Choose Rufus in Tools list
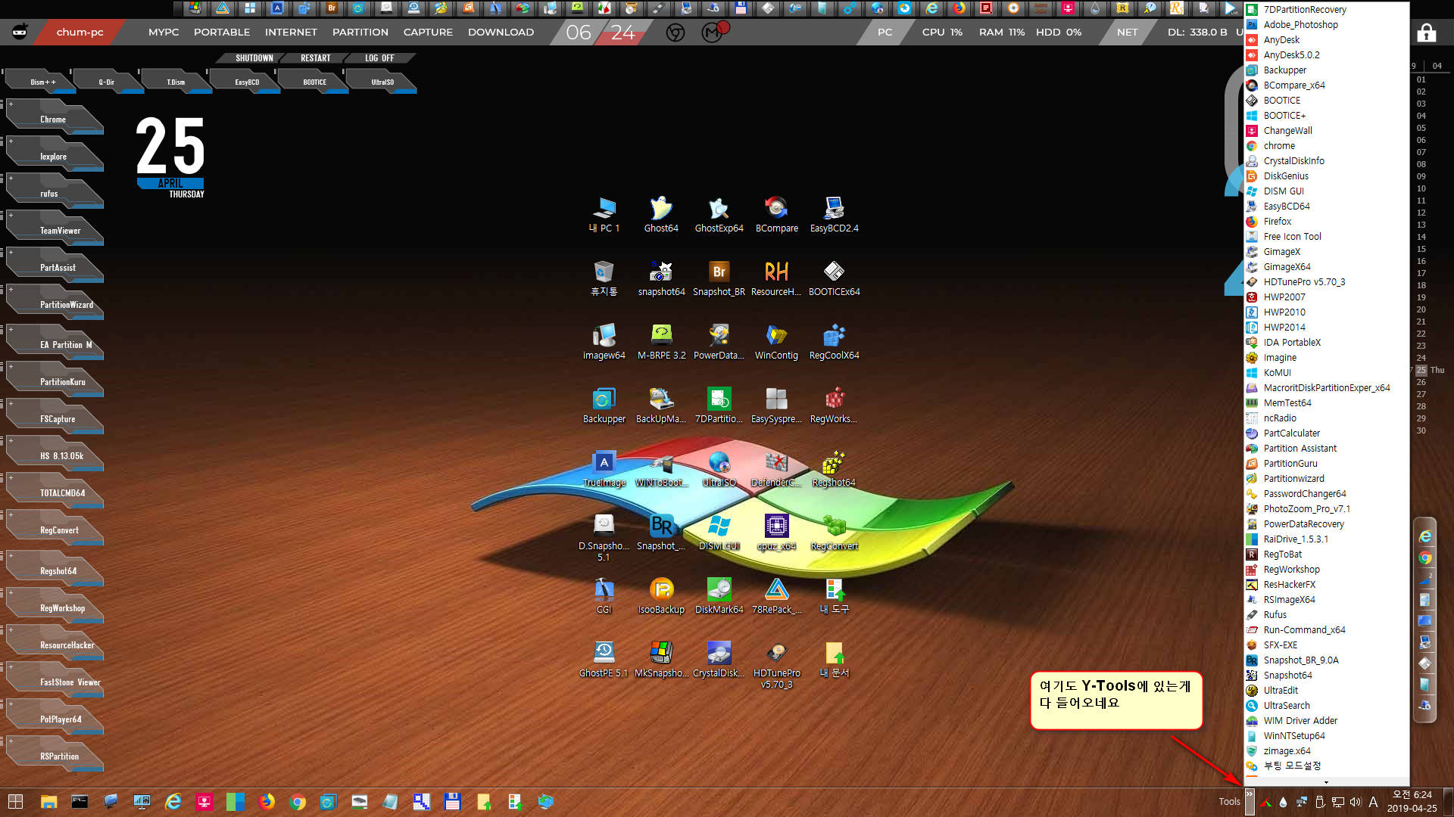 pyautogui.click(x=1326, y=615)
